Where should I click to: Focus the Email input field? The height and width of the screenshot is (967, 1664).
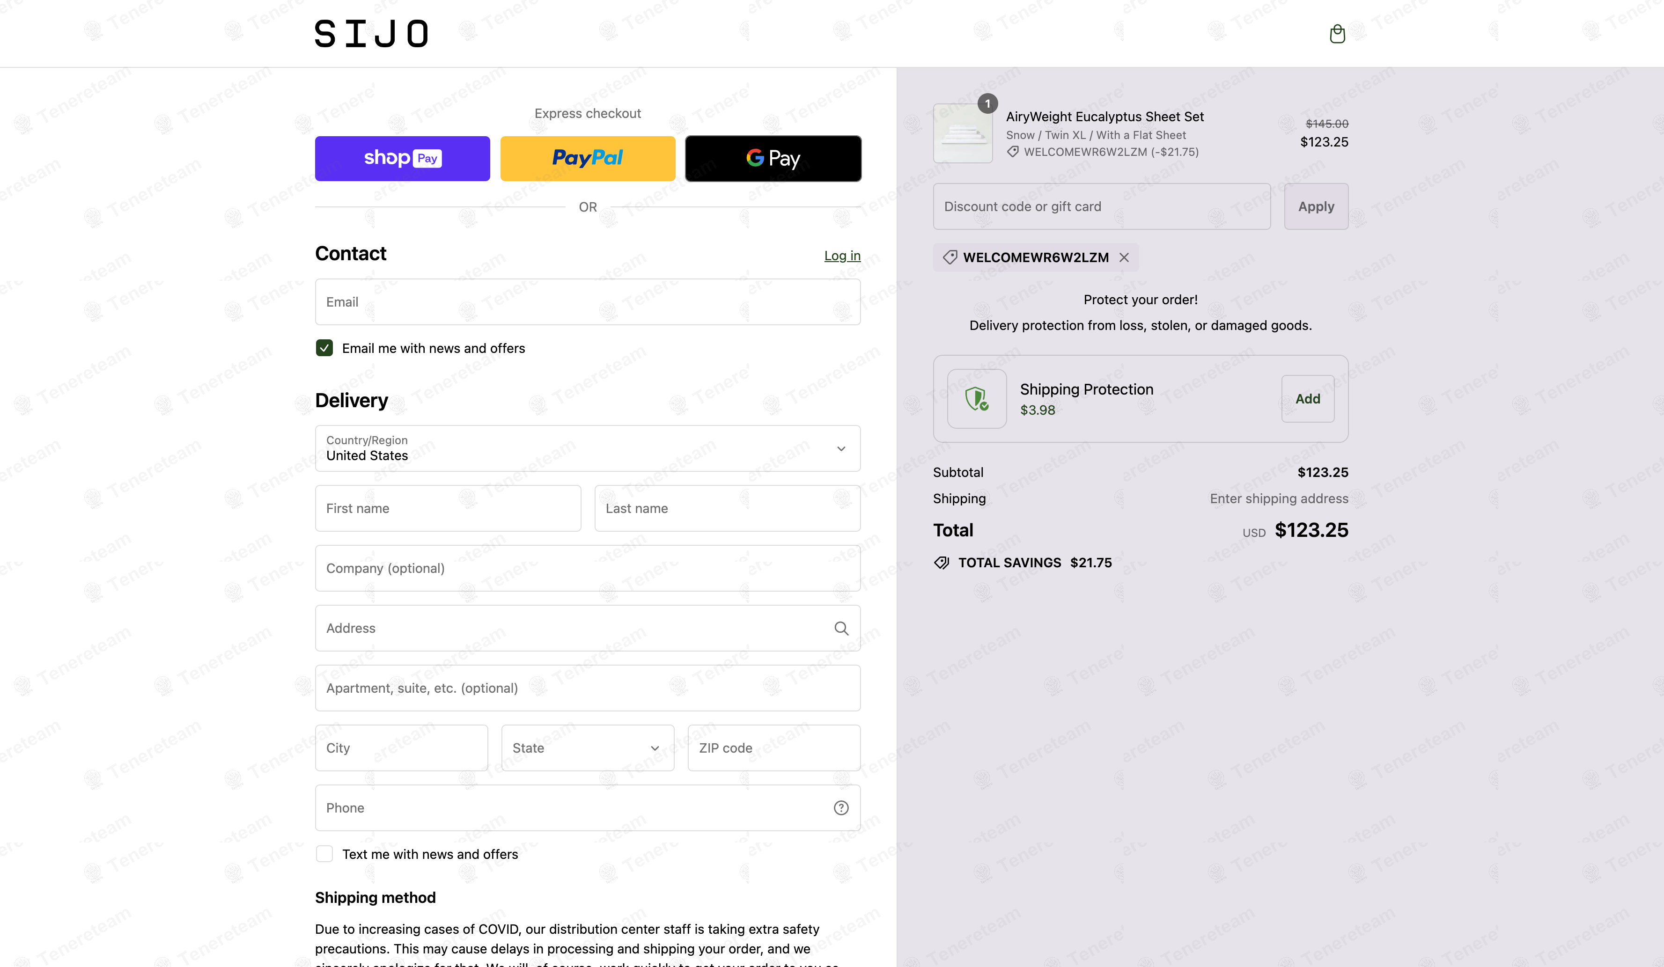click(588, 301)
